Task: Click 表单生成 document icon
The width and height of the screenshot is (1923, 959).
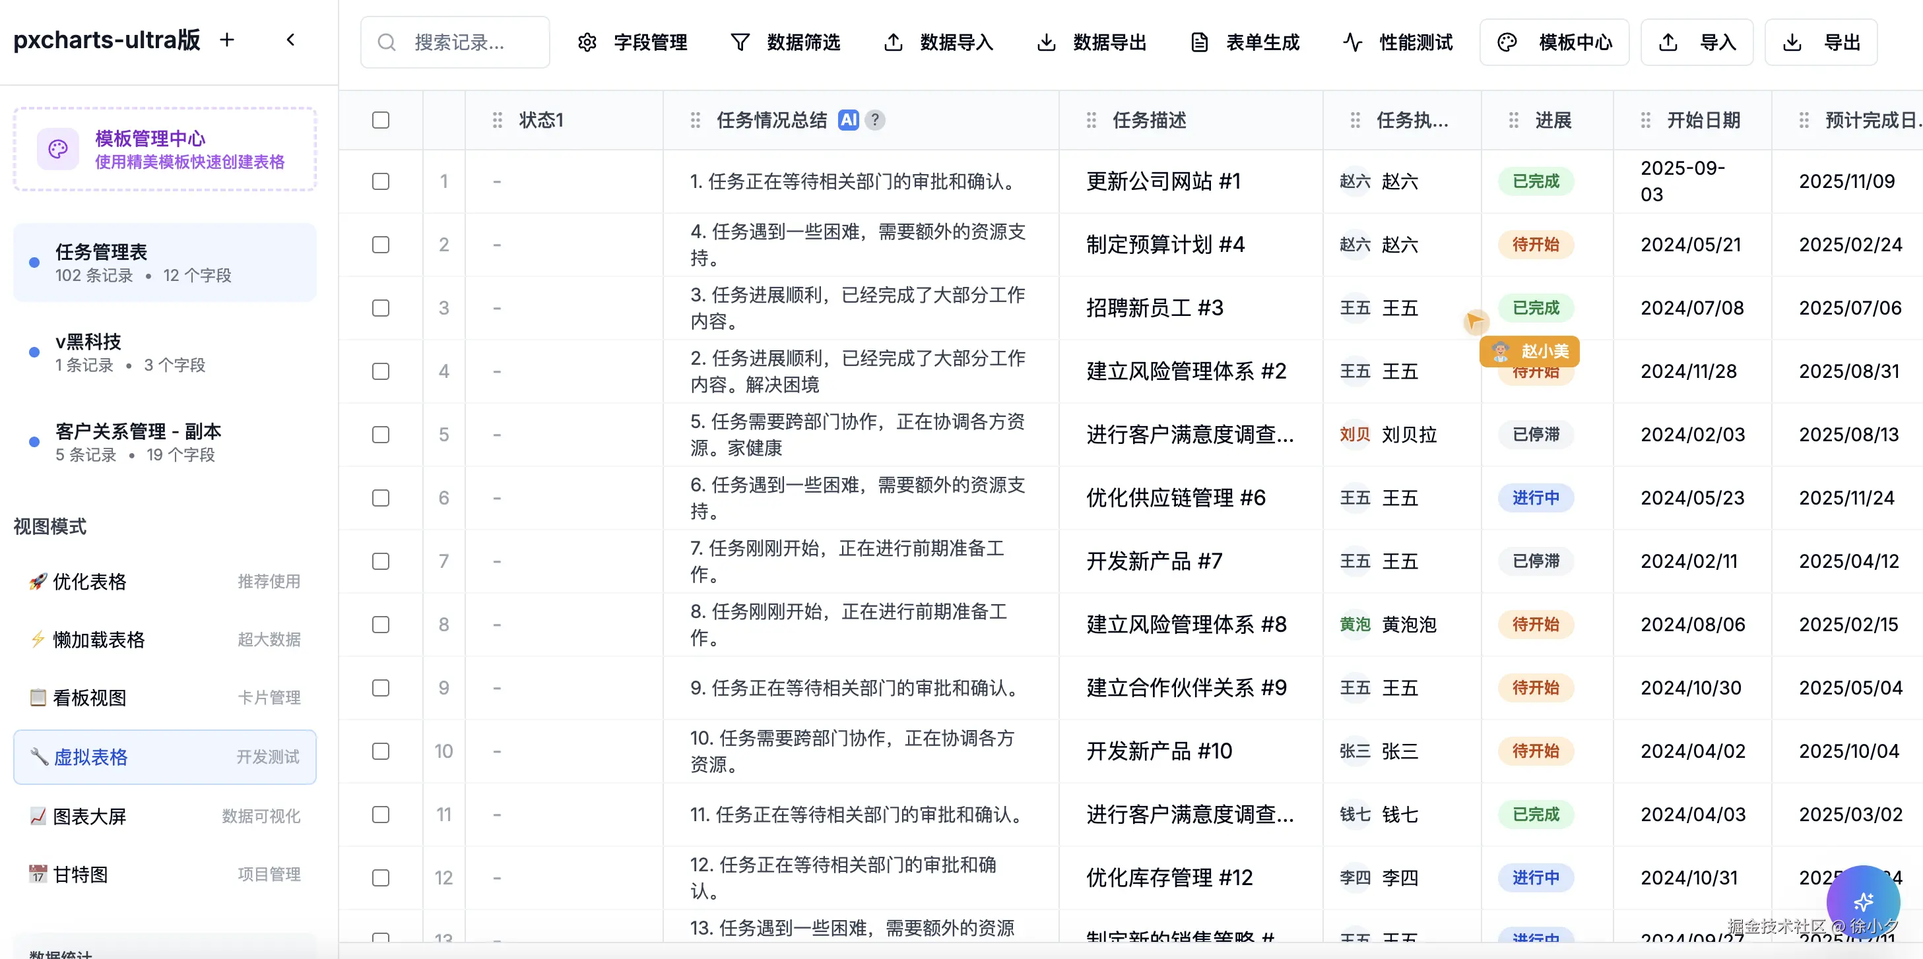Action: 1199,42
